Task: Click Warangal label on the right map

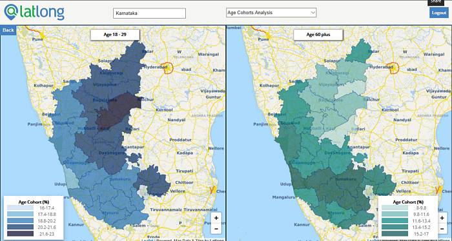Action: point(433,53)
